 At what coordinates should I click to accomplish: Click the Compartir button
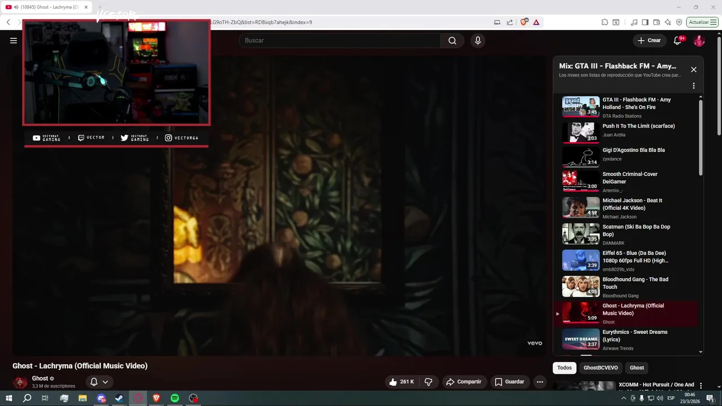pyautogui.click(x=464, y=382)
